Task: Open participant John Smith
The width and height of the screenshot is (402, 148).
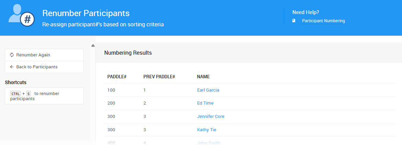Action: 209,143
